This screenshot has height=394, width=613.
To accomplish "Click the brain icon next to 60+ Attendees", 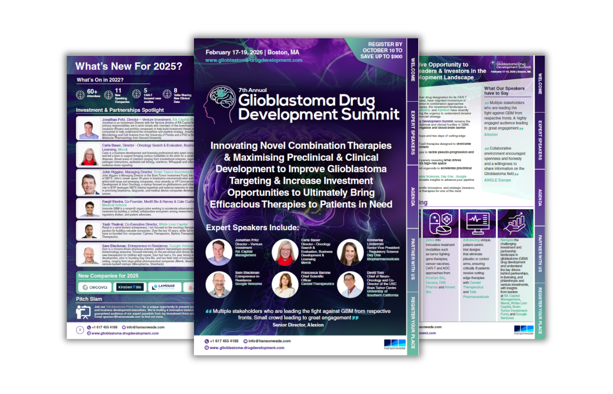I will (80, 95).
